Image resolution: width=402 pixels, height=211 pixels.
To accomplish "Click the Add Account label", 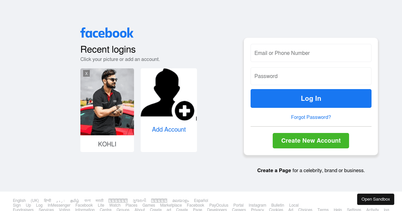I will click(169, 129).
